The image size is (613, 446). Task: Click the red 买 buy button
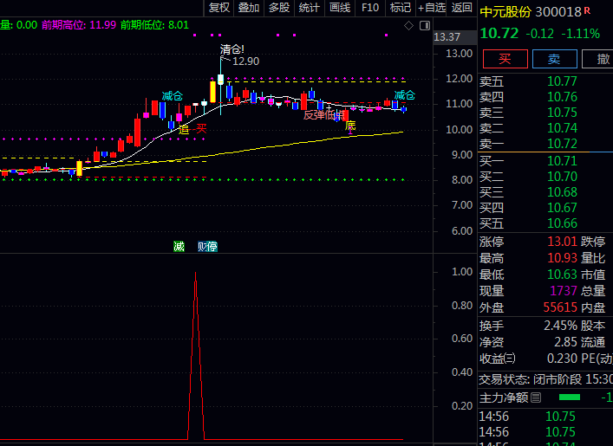click(505, 59)
